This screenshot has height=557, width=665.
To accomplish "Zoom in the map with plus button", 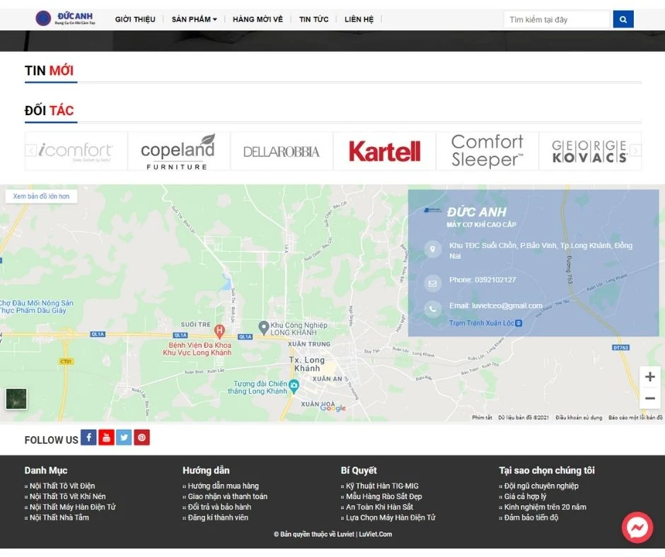I will coord(649,377).
